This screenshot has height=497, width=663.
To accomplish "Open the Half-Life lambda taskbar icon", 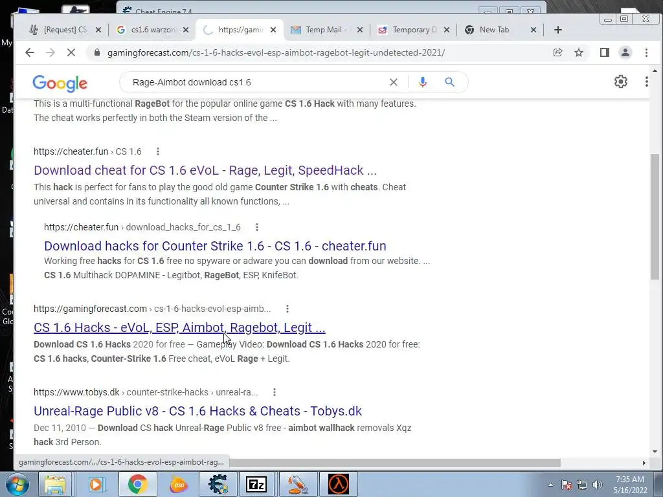I will pos(338,484).
